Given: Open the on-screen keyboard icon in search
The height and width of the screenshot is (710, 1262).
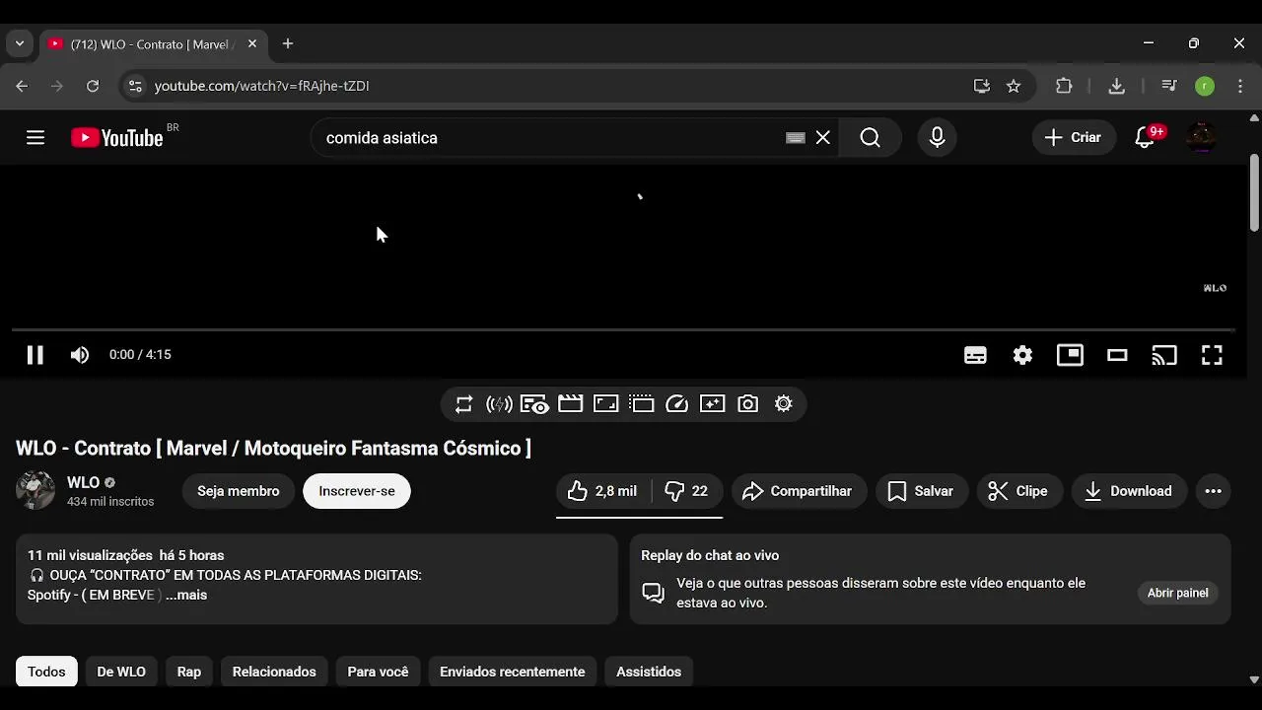Looking at the screenshot, I should coord(796,138).
